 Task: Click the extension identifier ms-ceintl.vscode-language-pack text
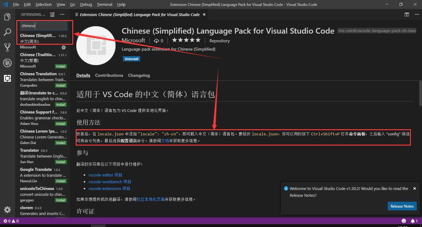click(378, 31)
